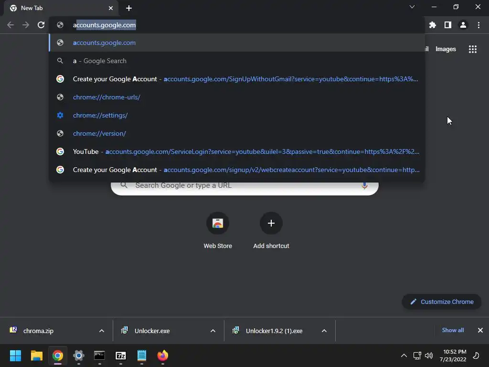Viewport: 489px width, 367px height.
Task: Select the chrome://settings/ suggestion
Action: point(237,115)
